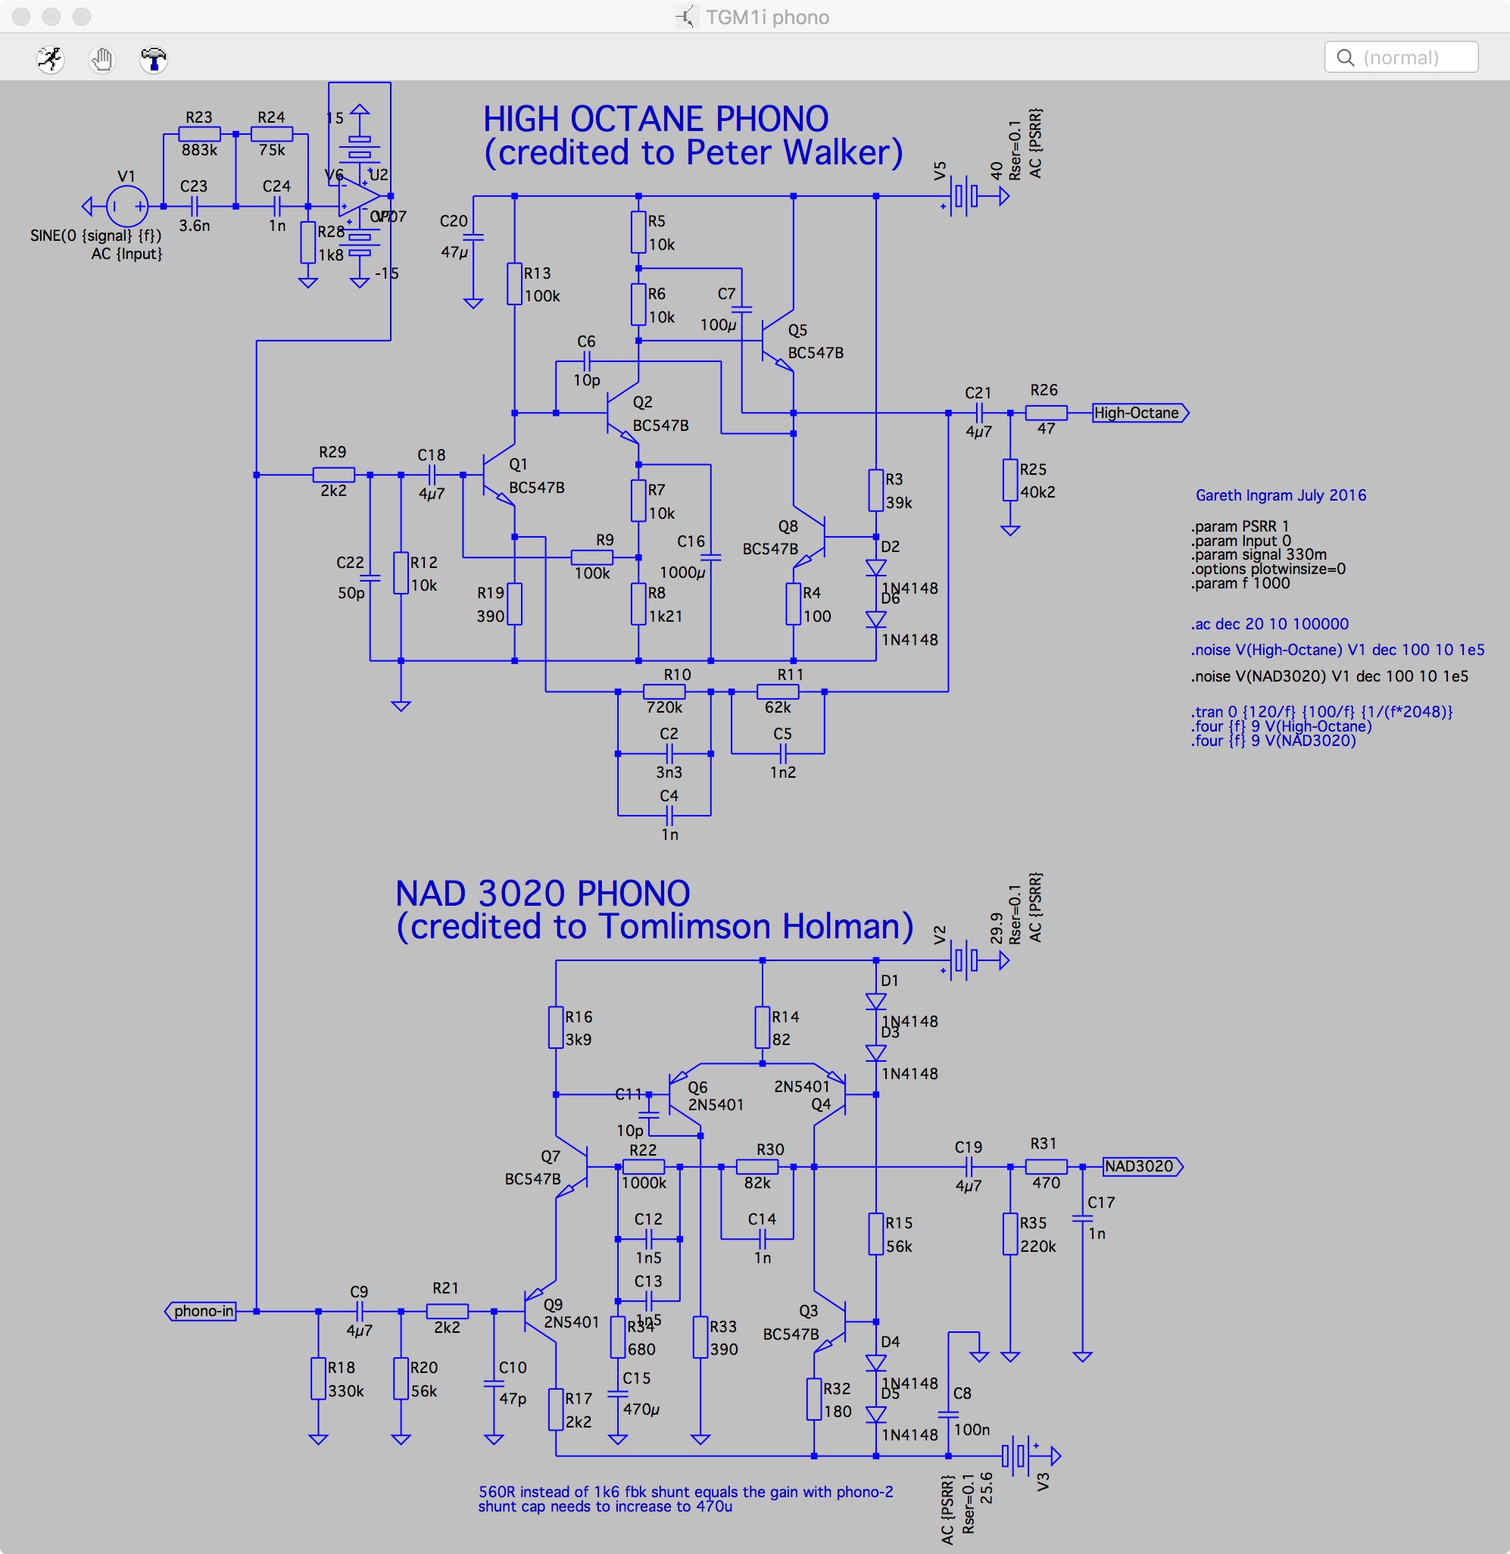This screenshot has width=1510, height=1554.
Task: Click the '.tran 0 {120/f}' directive
Action: (x=1321, y=712)
